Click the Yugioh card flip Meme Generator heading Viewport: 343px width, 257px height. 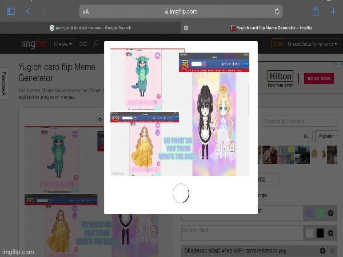tap(57, 73)
